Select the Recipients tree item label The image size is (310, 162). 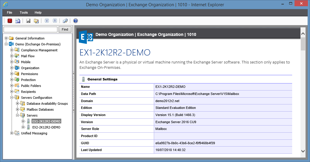[29, 92]
